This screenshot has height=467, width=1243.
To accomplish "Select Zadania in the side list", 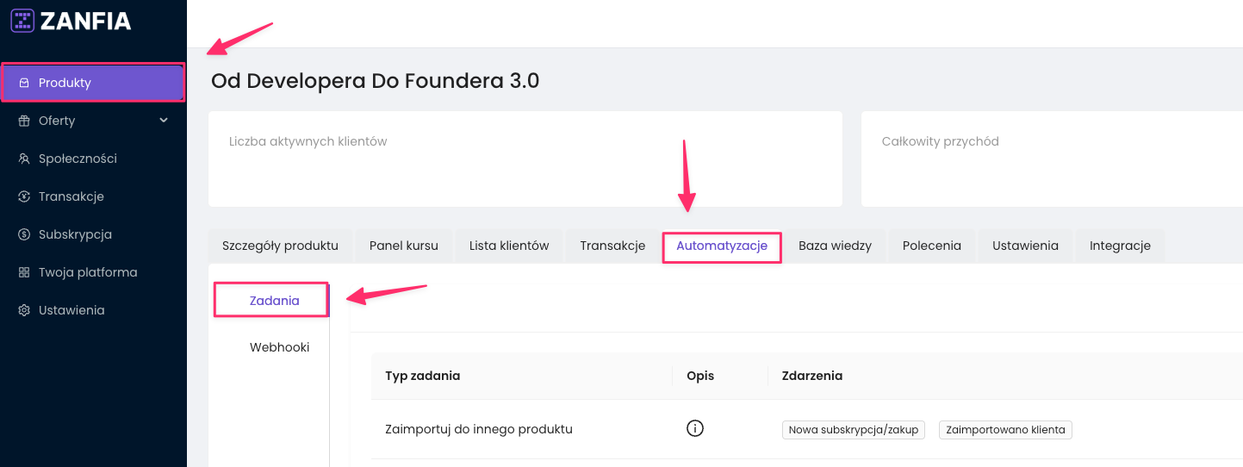I will tap(274, 301).
